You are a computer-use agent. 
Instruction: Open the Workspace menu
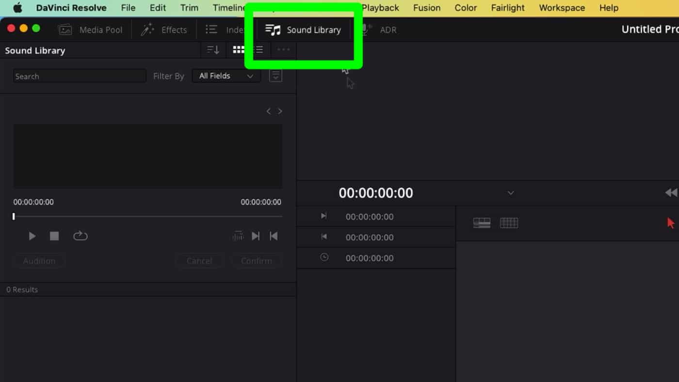tap(562, 8)
